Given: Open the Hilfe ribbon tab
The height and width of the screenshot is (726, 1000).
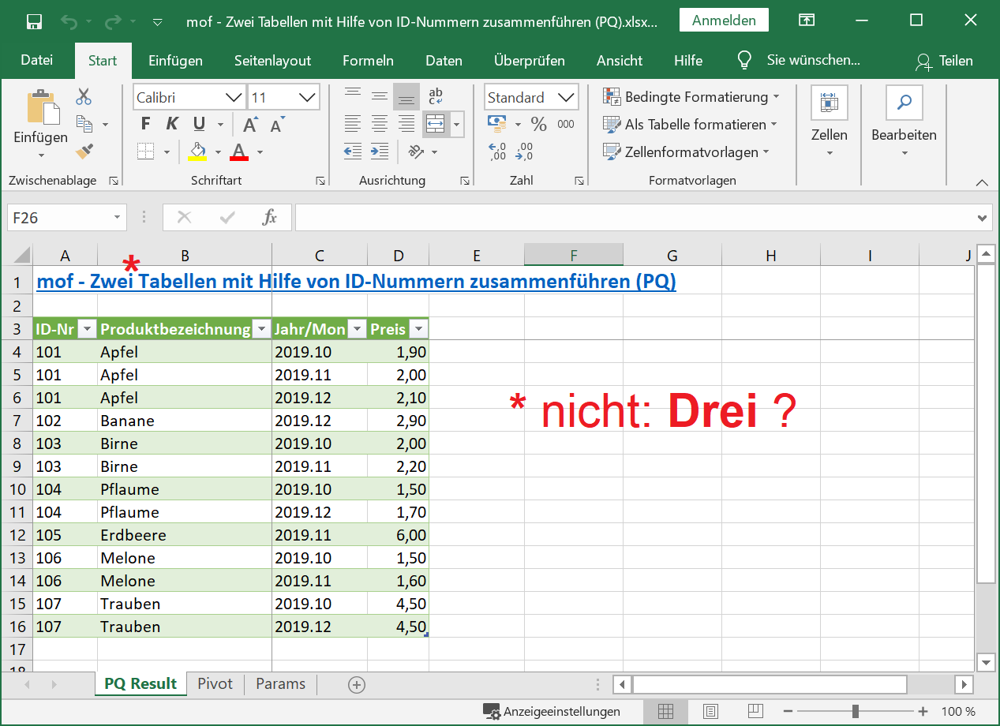Looking at the screenshot, I should 688,61.
